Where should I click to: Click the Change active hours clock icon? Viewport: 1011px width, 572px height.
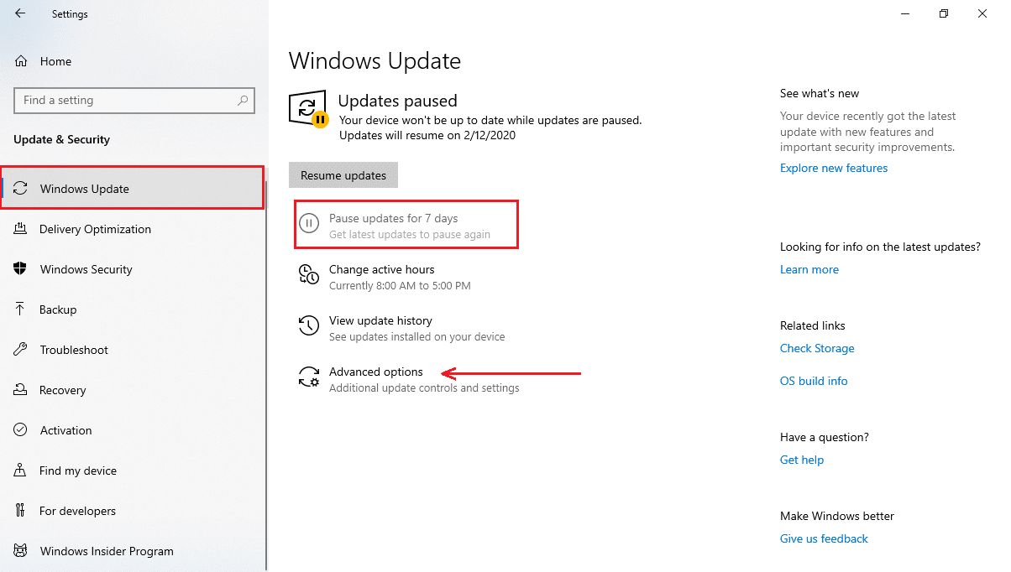[309, 274]
